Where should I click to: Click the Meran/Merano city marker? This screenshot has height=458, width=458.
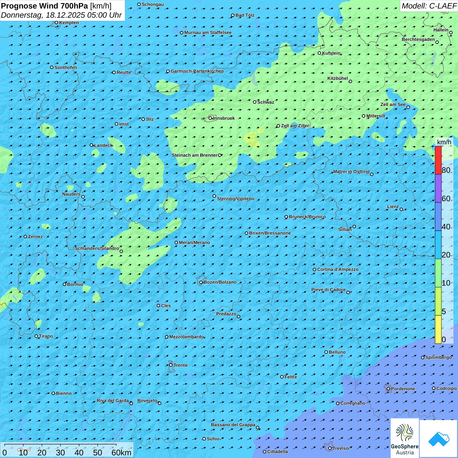pos(176,242)
